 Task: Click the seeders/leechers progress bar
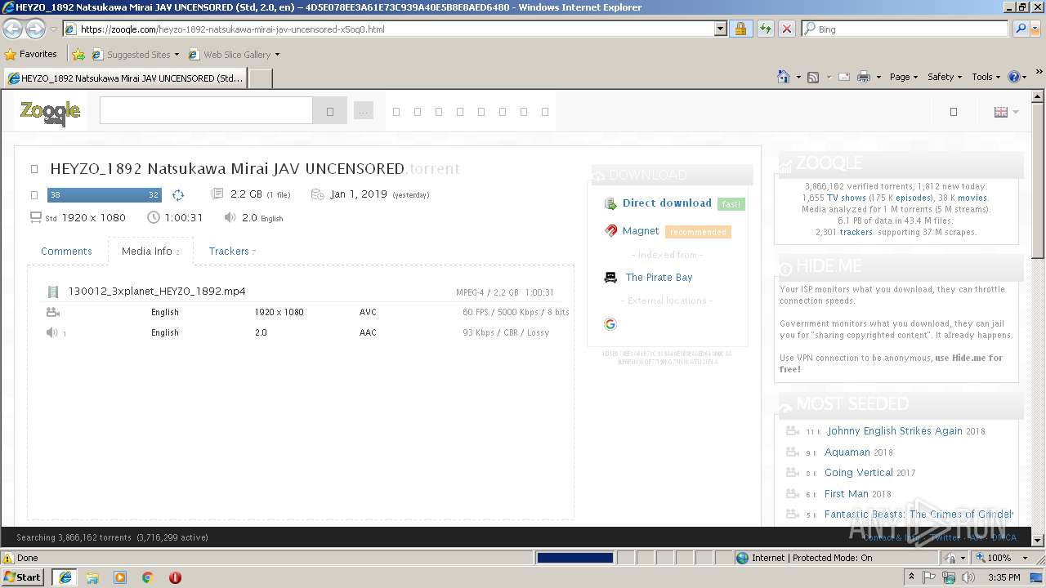tap(104, 195)
